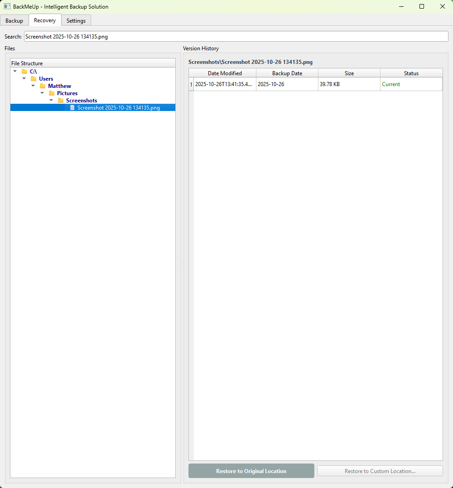Click the Pictures folder icon
This screenshot has height=488, width=453.
[x=52, y=93]
